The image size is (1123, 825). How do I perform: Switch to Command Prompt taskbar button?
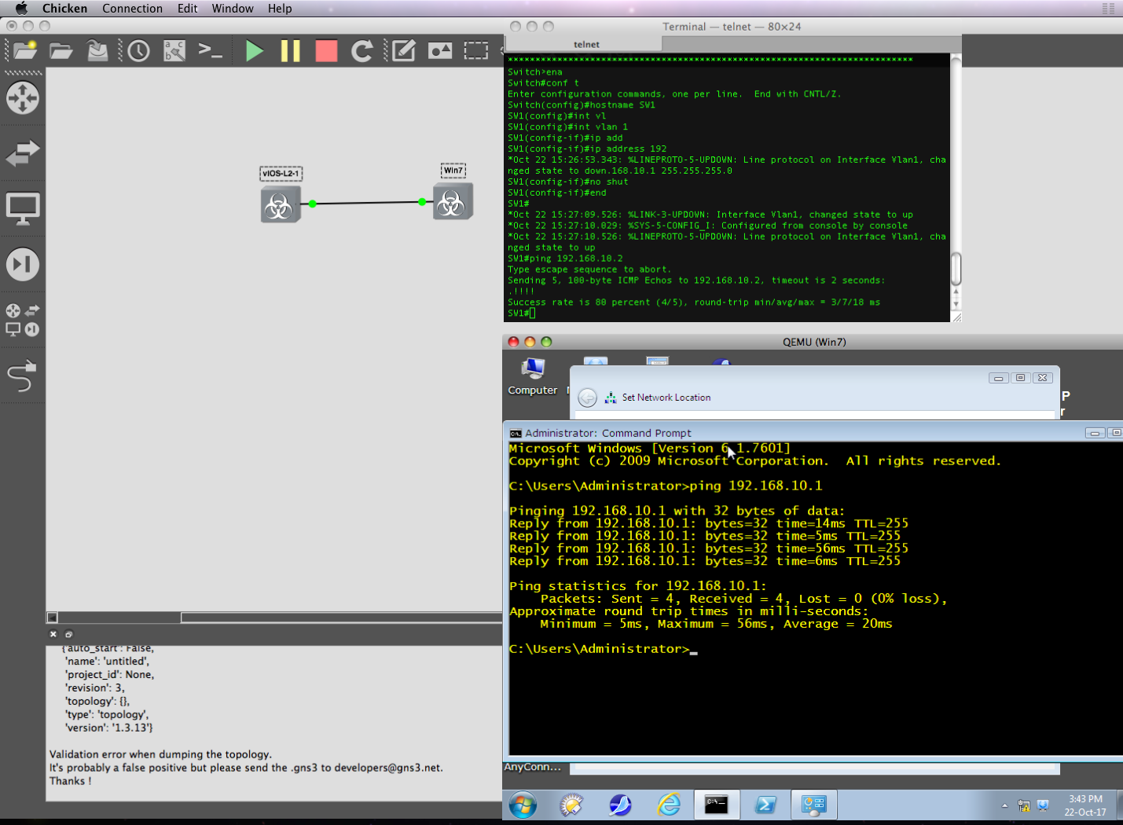[x=716, y=805]
